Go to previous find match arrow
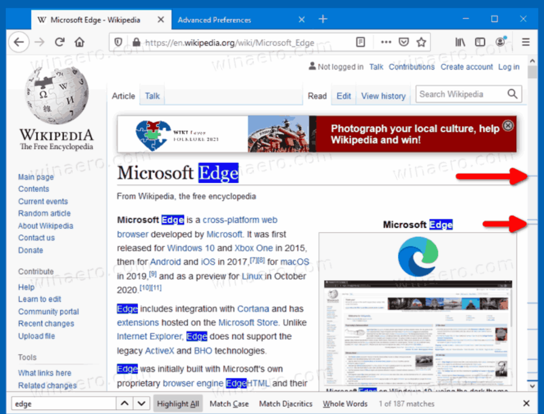 (125, 404)
